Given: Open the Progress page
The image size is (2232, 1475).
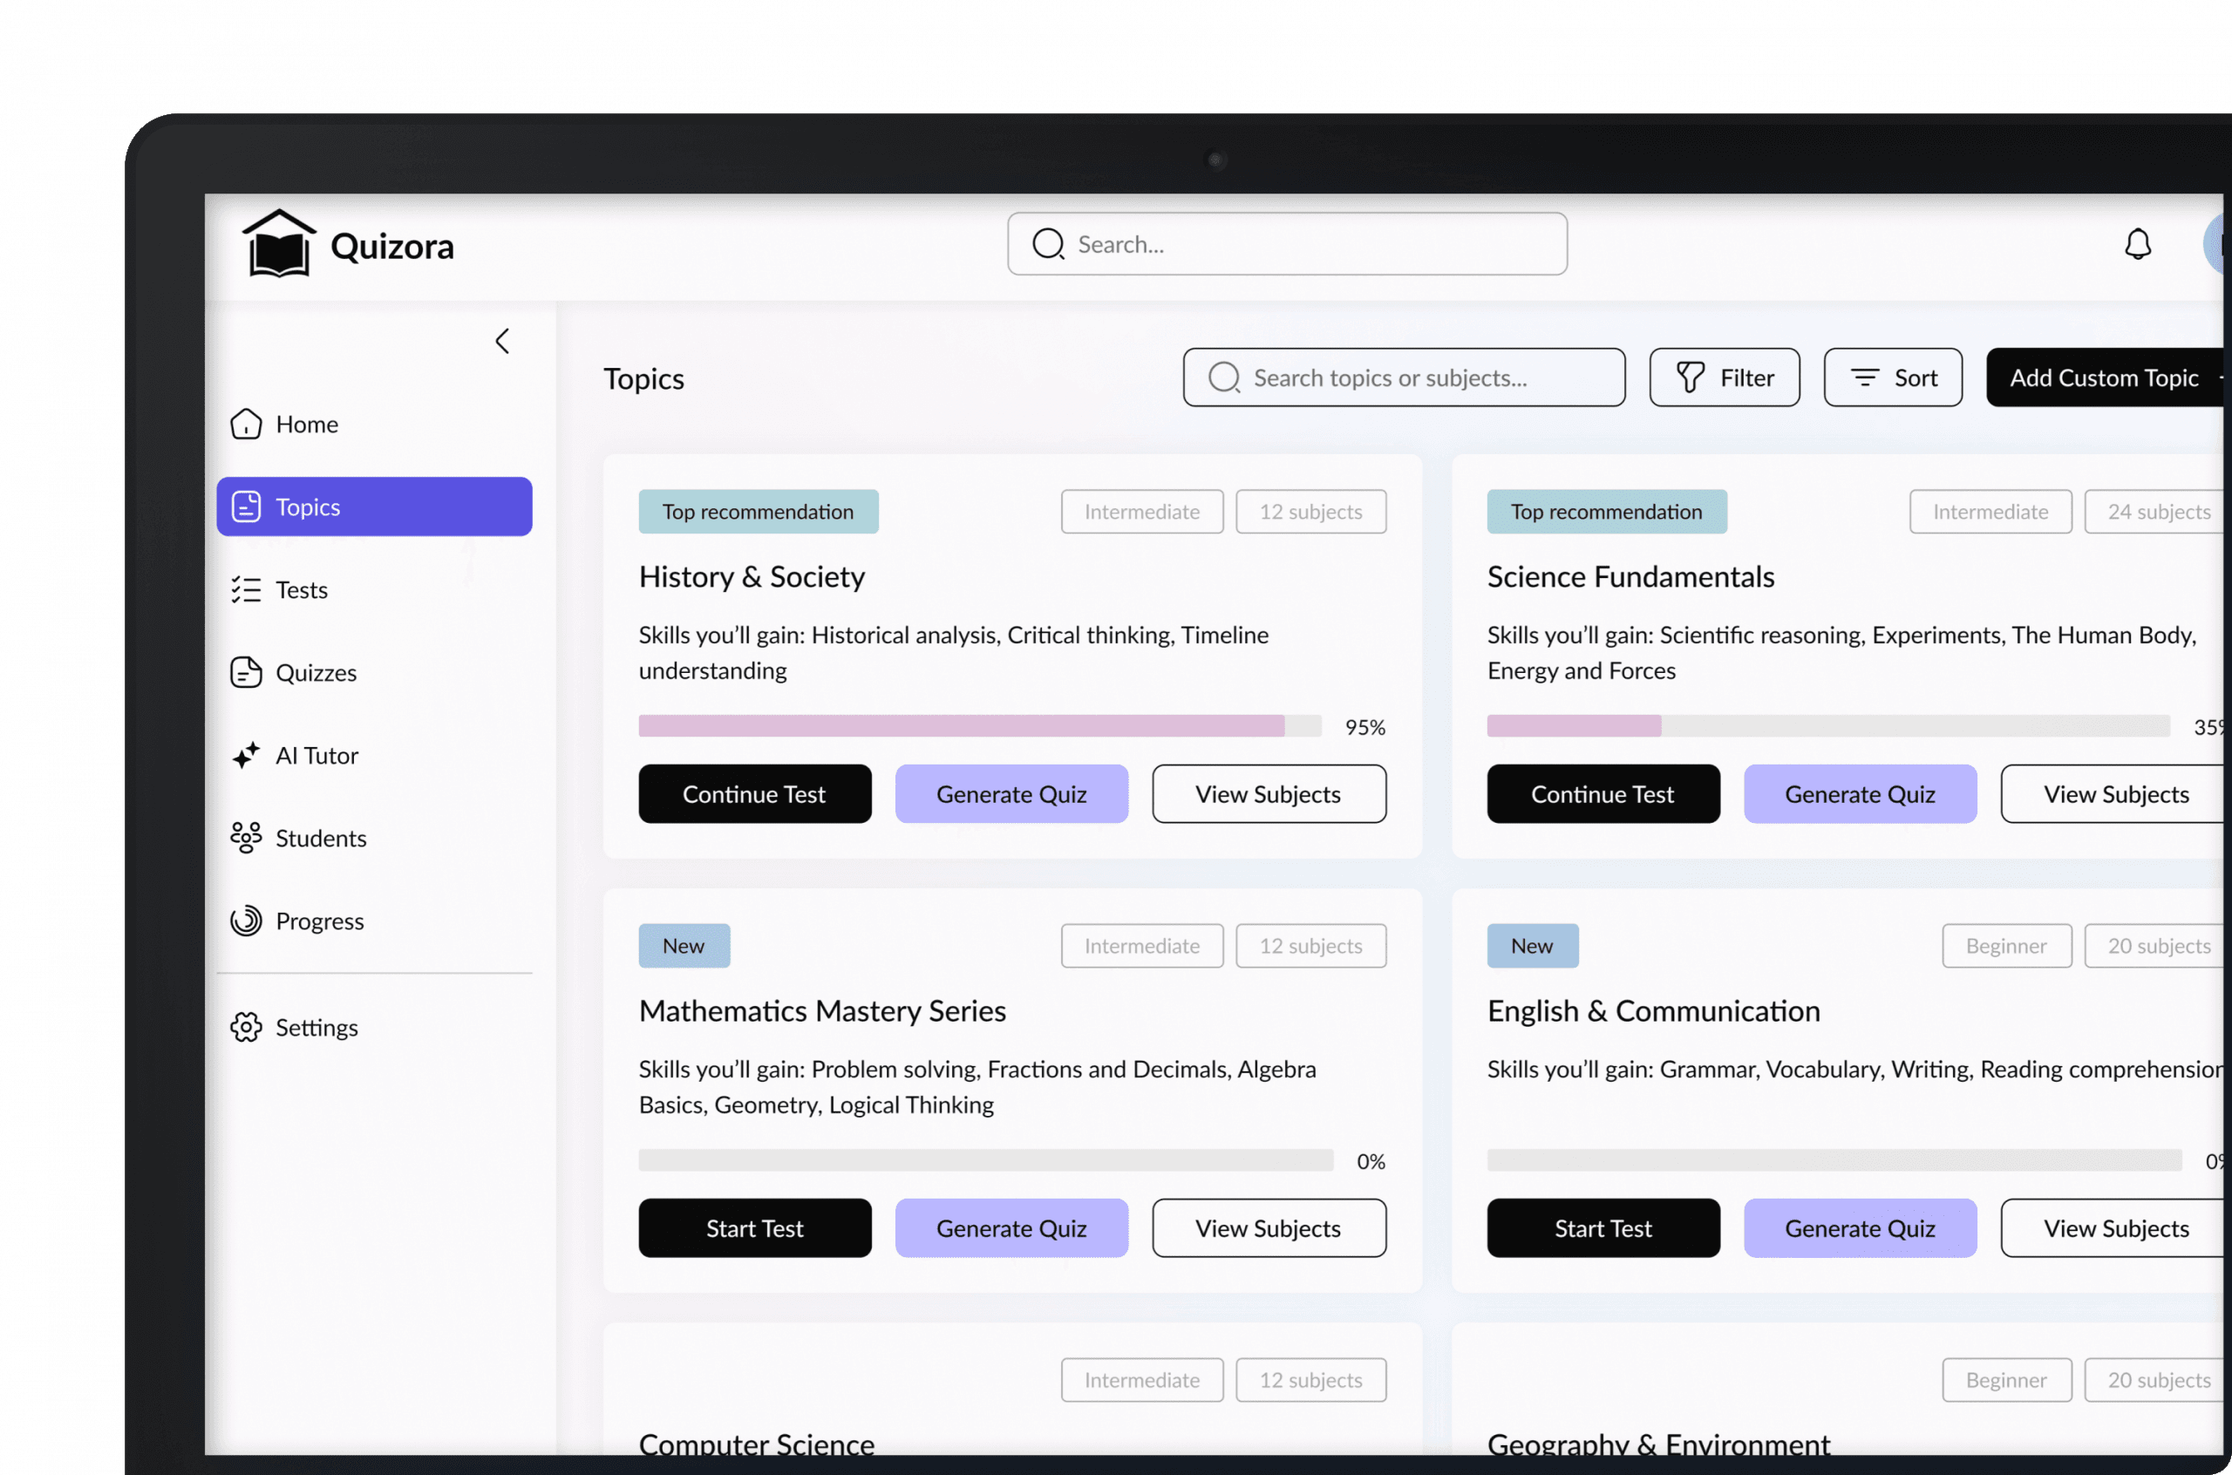Looking at the screenshot, I should pyautogui.click(x=374, y=921).
